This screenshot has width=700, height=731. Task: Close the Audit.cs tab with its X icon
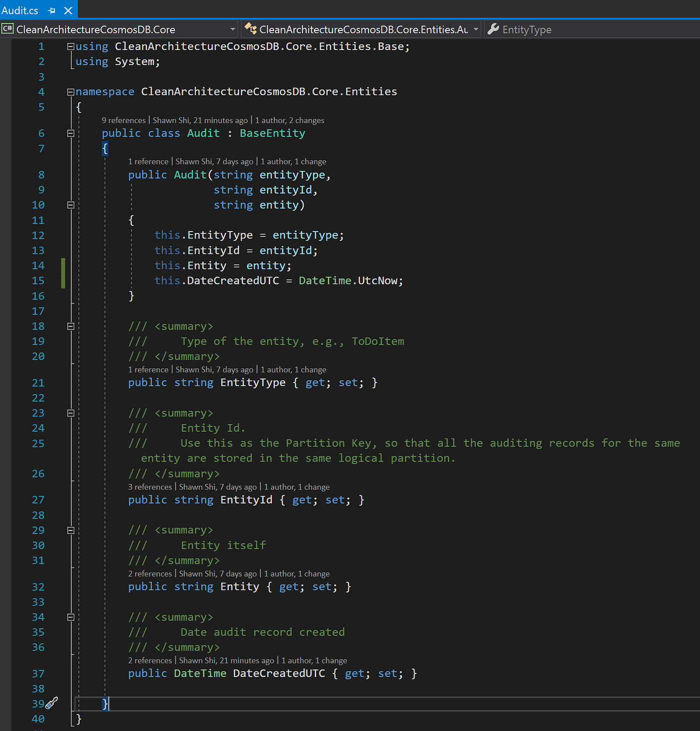click(x=67, y=9)
